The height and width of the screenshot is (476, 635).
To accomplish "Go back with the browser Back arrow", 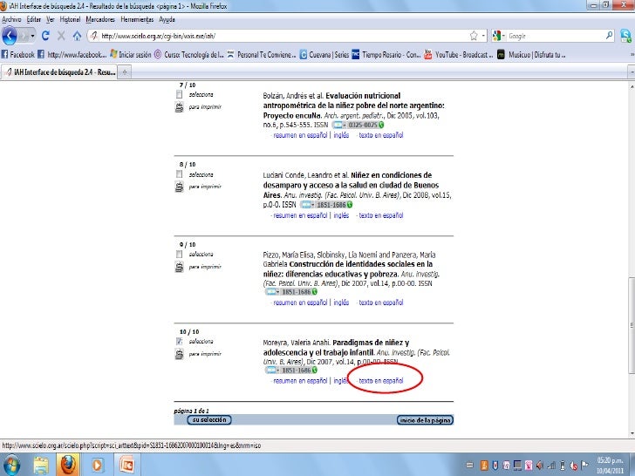I will [x=10, y=36].
